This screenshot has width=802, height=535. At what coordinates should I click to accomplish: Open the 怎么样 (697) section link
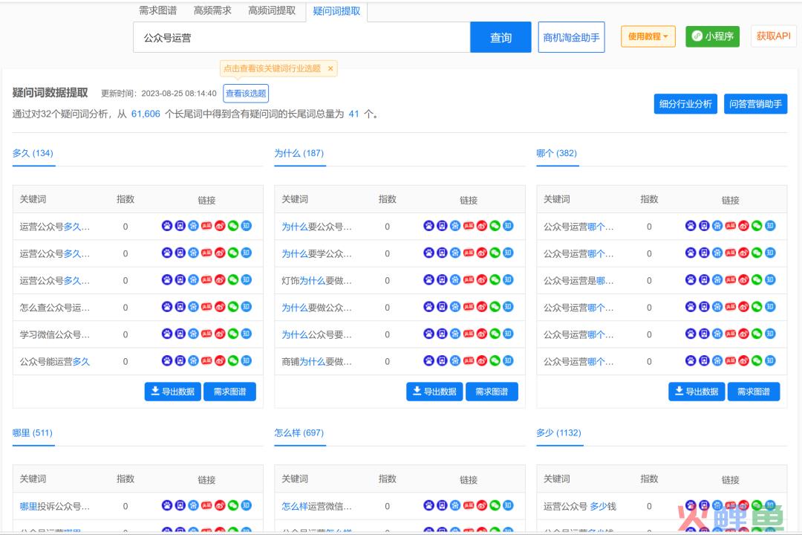pyautogui.click(x=299, y=433)
